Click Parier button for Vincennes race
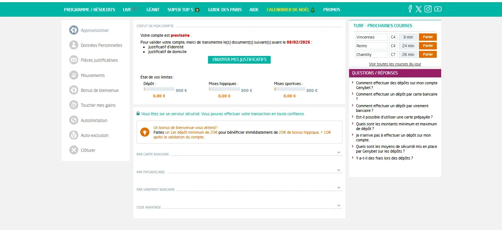 (428, 37)
